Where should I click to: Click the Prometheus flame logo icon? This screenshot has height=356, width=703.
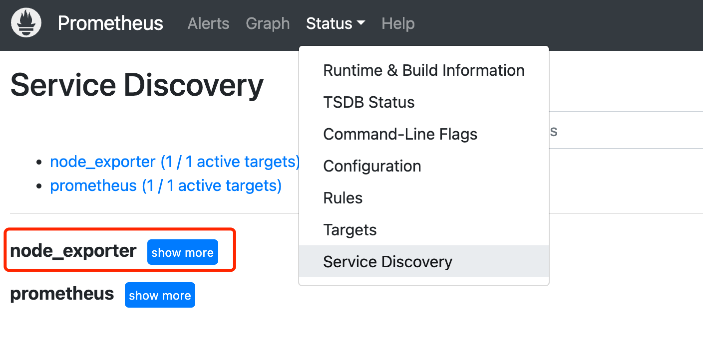coord(26,22)
